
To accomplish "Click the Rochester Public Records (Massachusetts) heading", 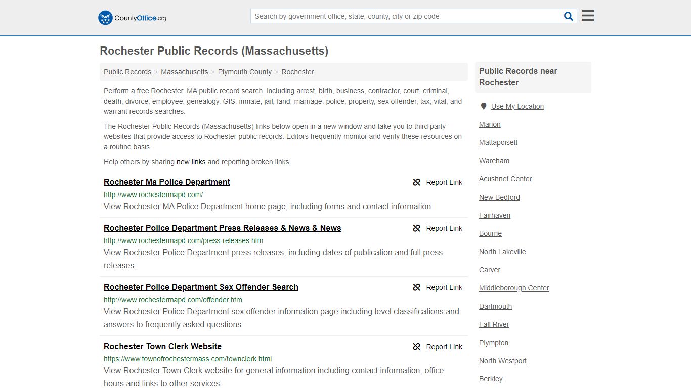I will pos(214,51).
